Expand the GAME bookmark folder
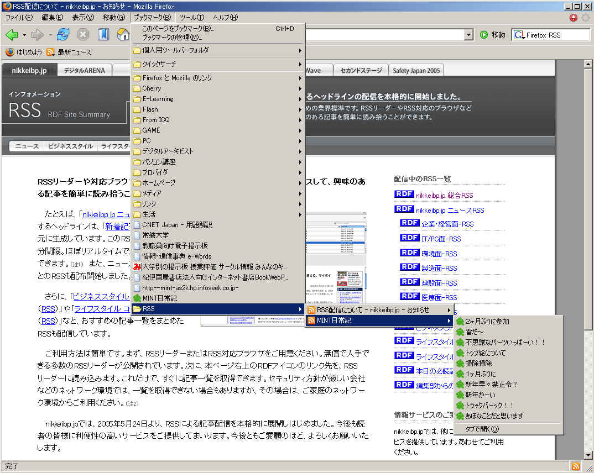 coord(218,130)
